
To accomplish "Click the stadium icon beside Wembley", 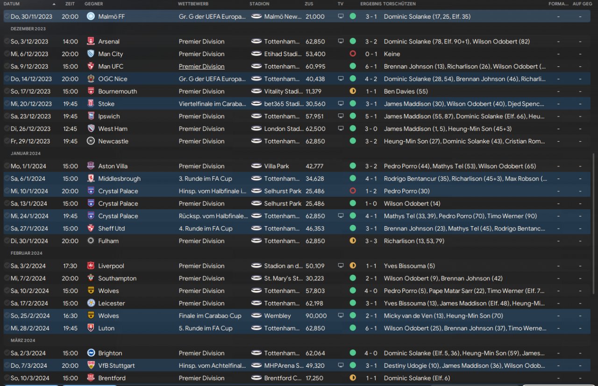I will click(x=256, y=316).
